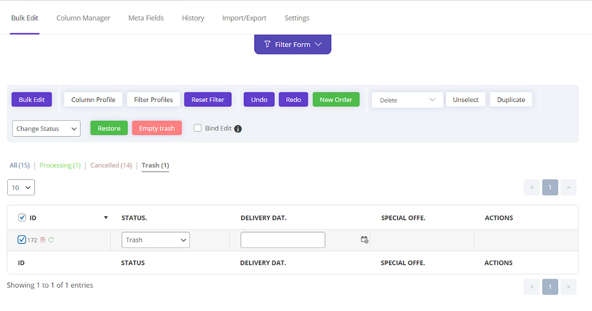Toggle the select-all checkbox in ID header
592x311 pixels.
coord(22,217)
